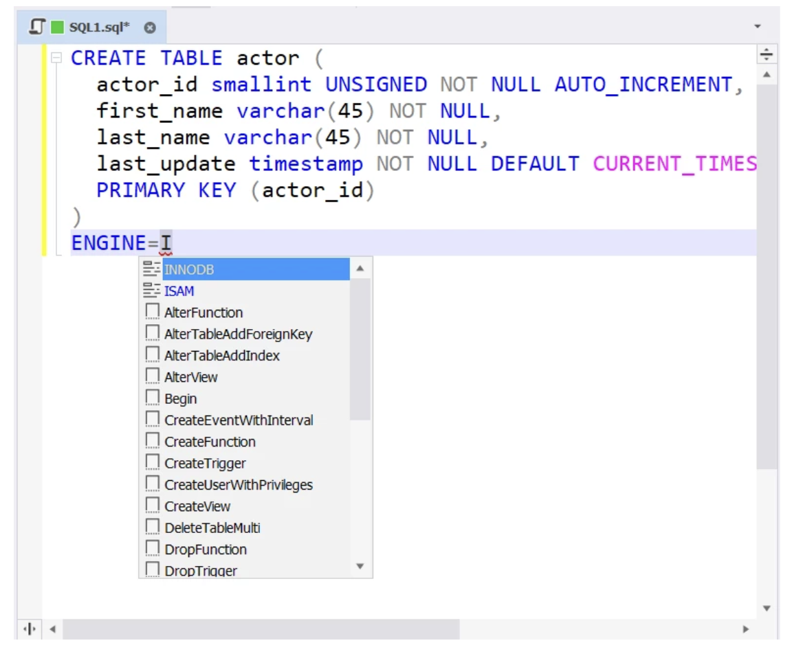Pick the CreateUserWithPrivileges snippet

(245, 485)
